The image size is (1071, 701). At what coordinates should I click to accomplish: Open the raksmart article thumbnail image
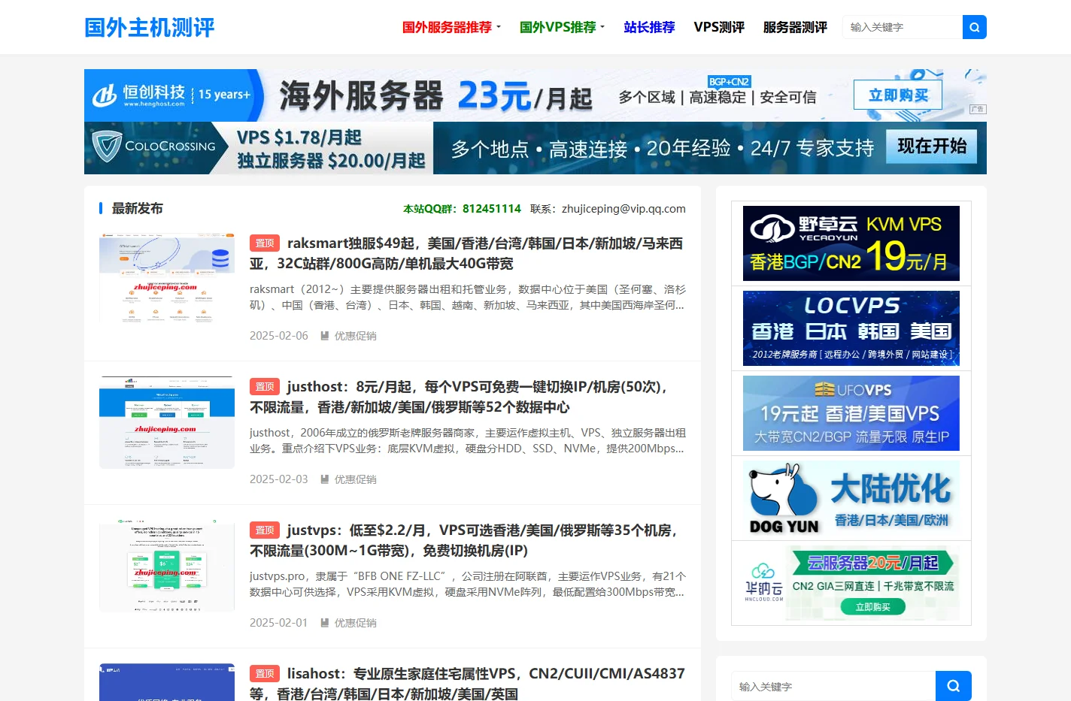point(167,279)
